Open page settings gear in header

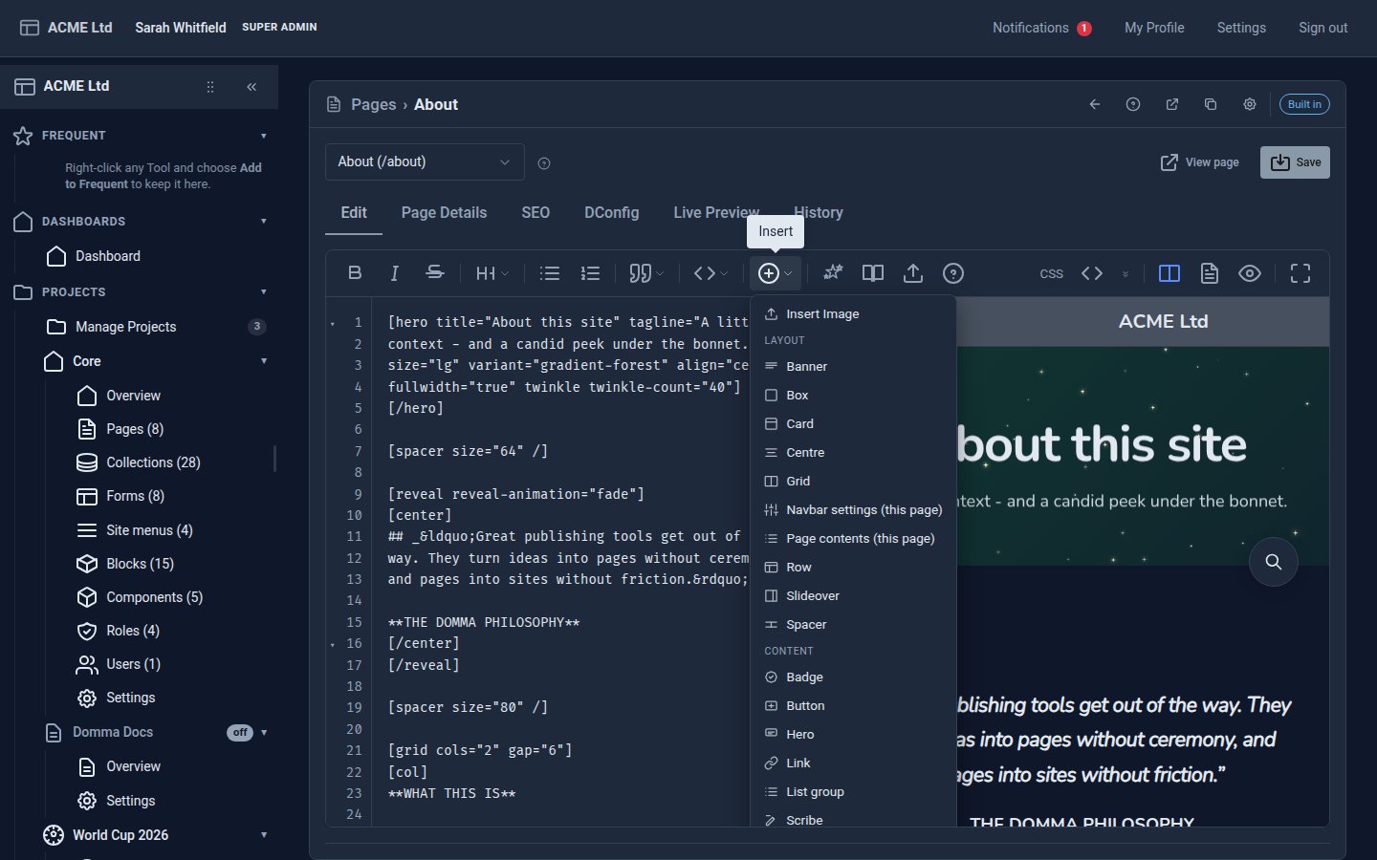click(x=1250, y=104)
